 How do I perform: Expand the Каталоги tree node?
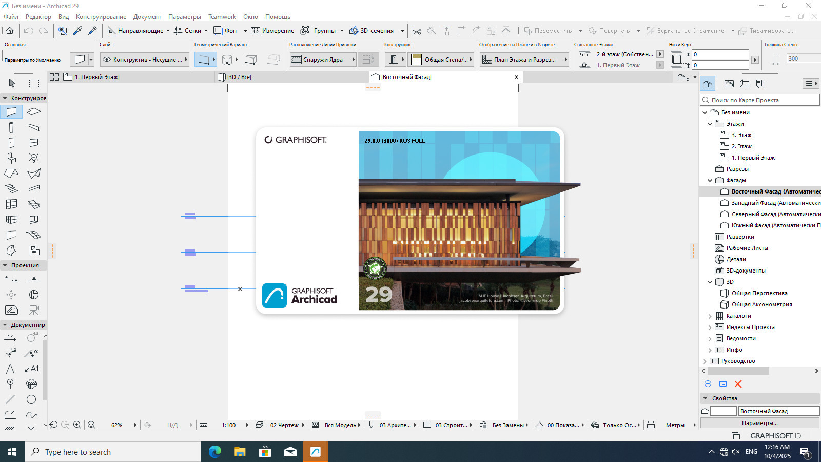click(x=710, y=316)
